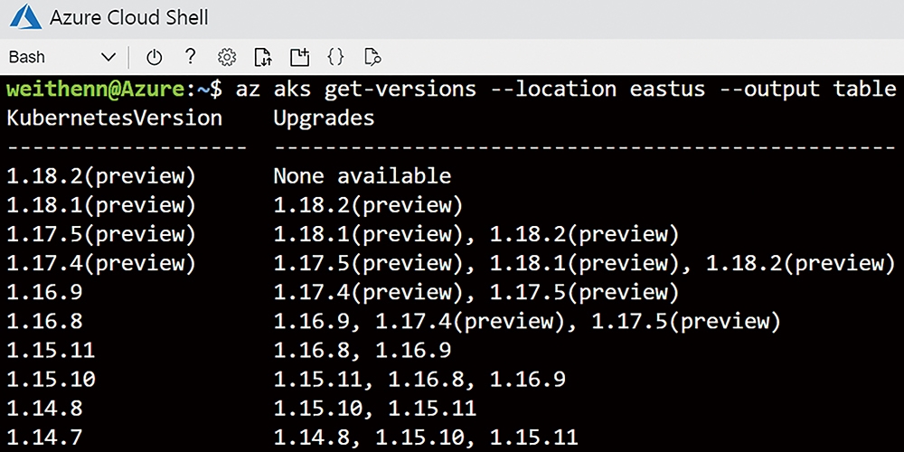Click version 1.14.7 in first column
The image size is (904, 452).
pyautogui.click(x=44, y=437)
